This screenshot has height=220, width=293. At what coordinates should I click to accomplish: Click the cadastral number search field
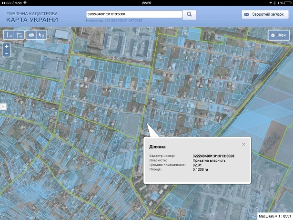pos(134,14)
